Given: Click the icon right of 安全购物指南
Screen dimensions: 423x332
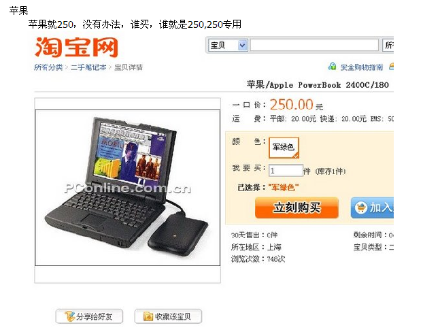Looking at the screenshot, I should click(391, 67).
